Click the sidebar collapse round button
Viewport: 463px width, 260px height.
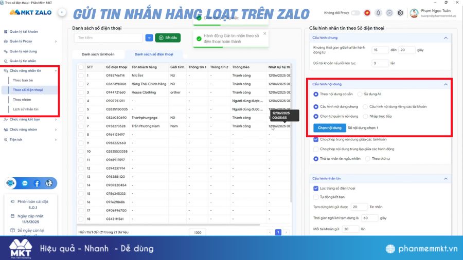[x=62, y=12]
